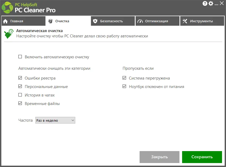Screen dimensions: 226x167
Task: Check История в чатах category
Action: (x=20, y=95)
